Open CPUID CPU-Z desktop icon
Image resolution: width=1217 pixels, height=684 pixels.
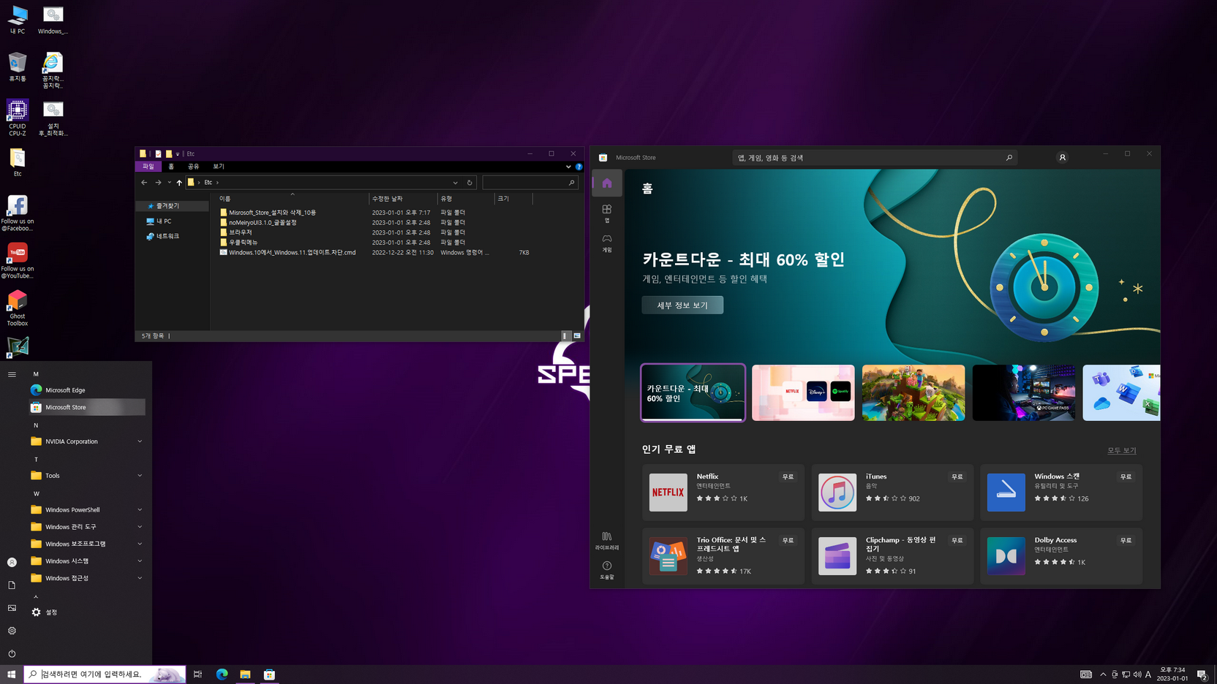18,118
